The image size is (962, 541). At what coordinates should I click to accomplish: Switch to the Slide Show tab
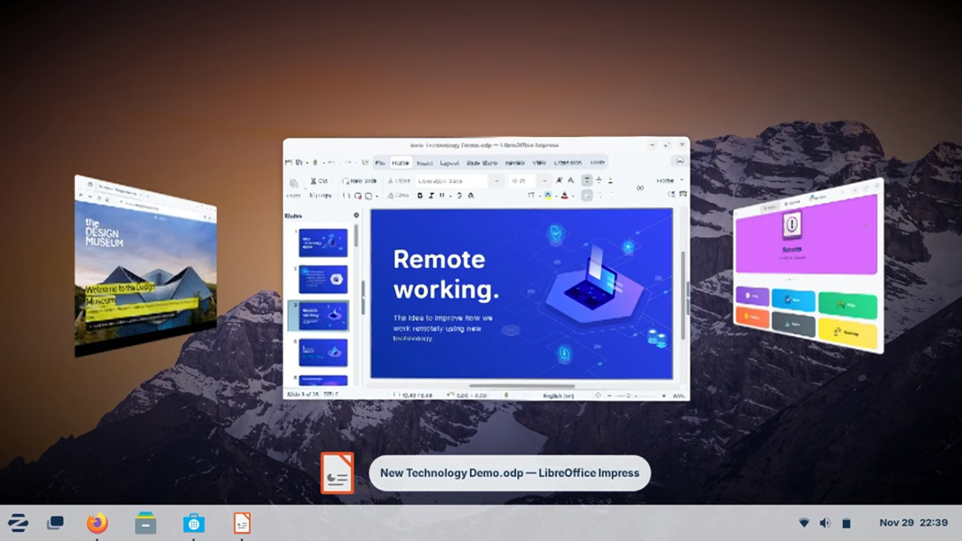tap(482, 163)
